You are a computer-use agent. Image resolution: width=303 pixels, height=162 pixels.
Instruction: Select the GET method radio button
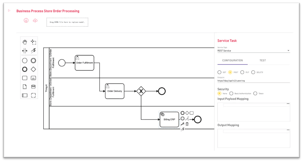tap(219, 72)
